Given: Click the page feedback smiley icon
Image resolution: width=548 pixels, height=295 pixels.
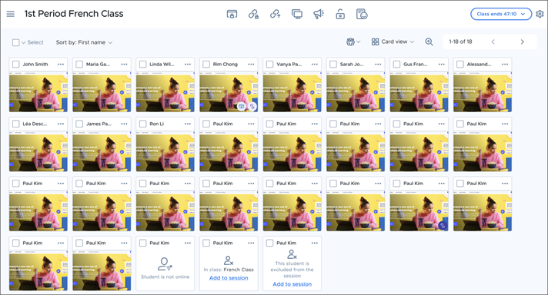Looking at the screenshot, I should pyautogui.click(x=362, y=14).
